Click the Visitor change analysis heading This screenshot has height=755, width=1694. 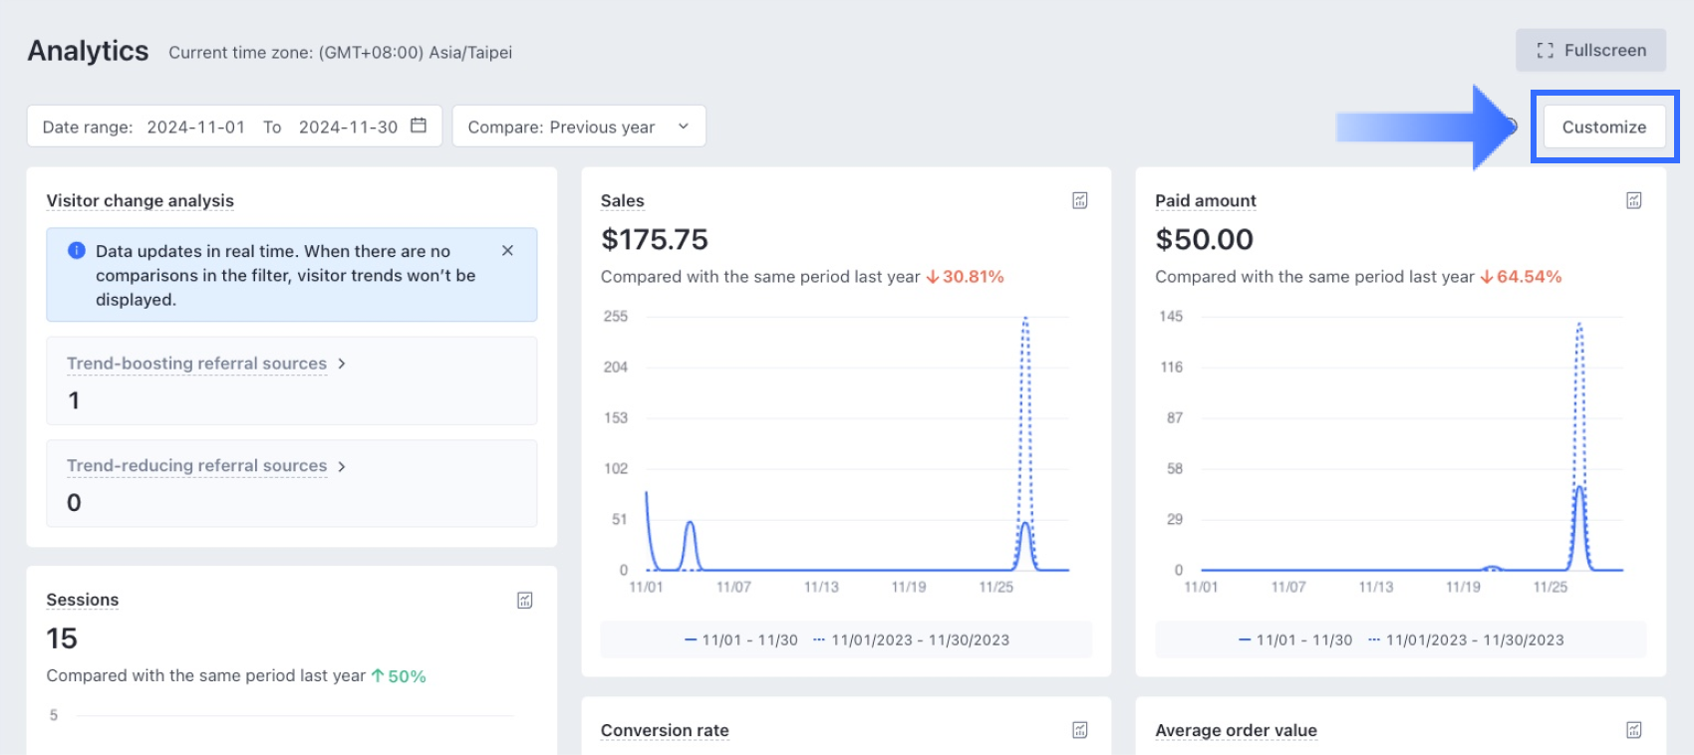pos(141,201)
